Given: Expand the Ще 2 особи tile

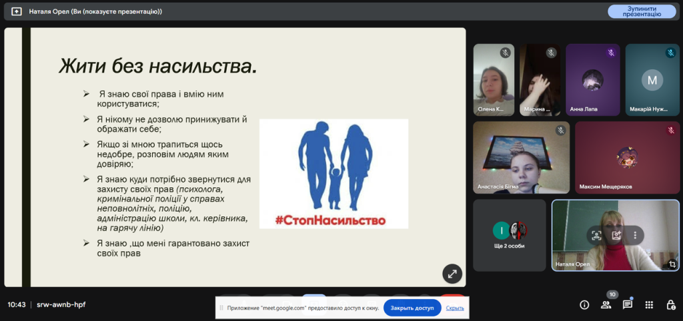Looking at the screenshot, I should point(510,235).
